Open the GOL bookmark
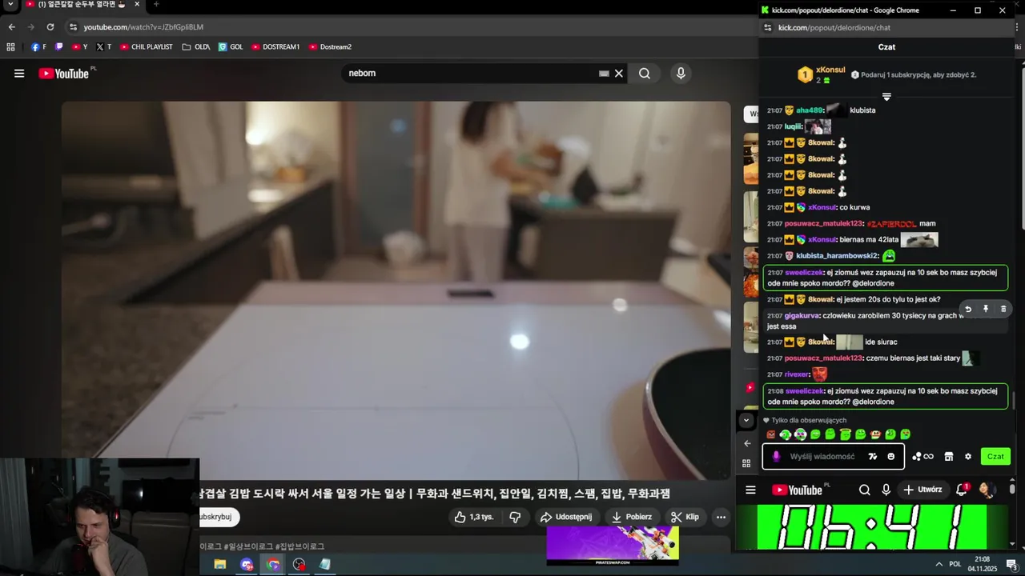The height and width of the screenshot is (576, 1025). point(231,47)
